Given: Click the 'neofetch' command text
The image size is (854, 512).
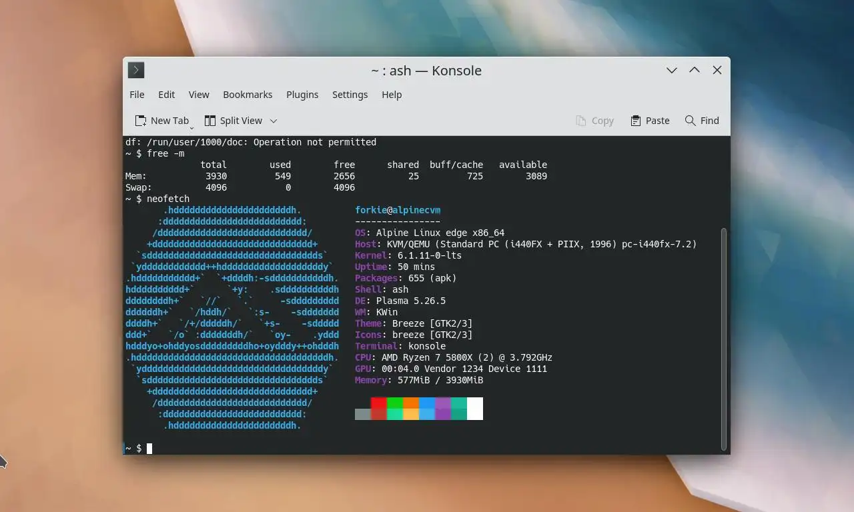Looking at the screenshot, I should [168, 199].
